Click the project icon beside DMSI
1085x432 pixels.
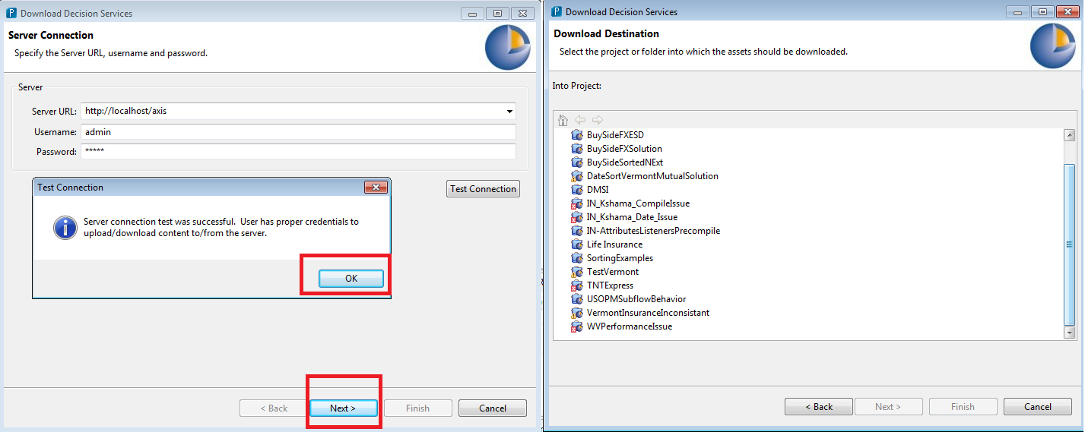(577, 190)
